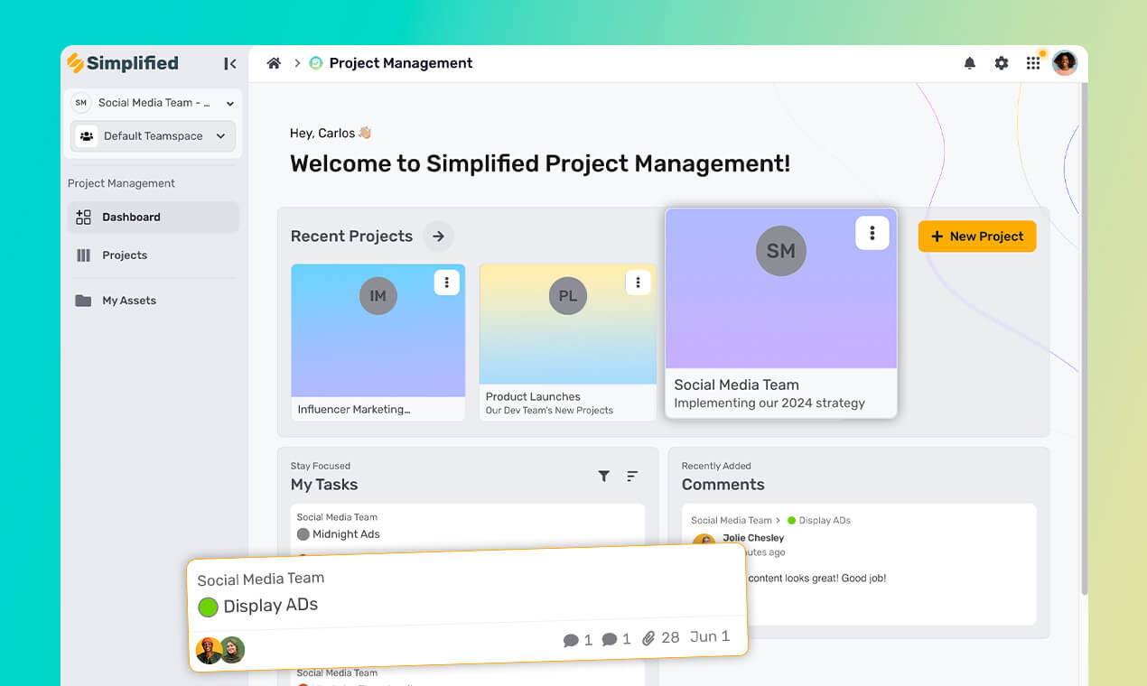1147x686 pixels.
Task: Open the apps grid launcher icon
Action: [1032, 63]
